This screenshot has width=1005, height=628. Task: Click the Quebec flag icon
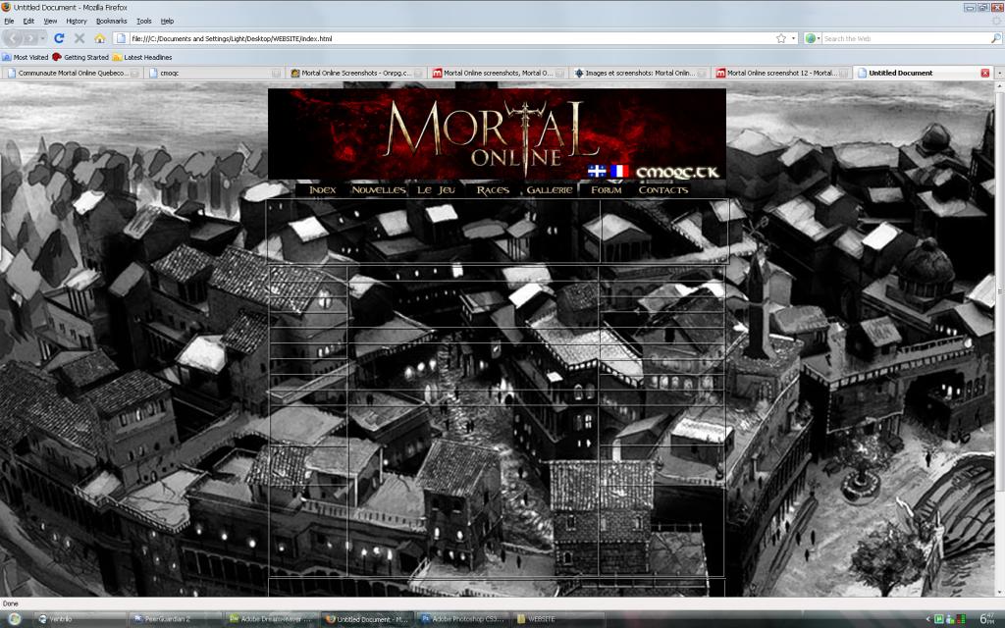point(597,171)
